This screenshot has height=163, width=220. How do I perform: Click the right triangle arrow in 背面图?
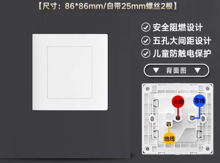(x=197, y=70)
